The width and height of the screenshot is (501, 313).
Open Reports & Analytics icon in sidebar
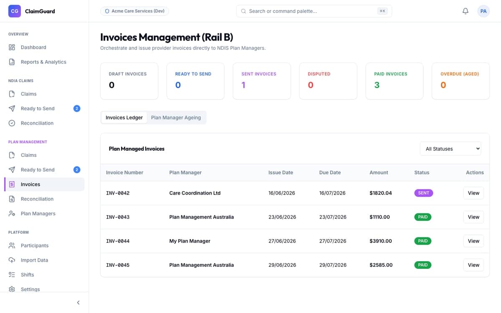[x=12, y=62]
